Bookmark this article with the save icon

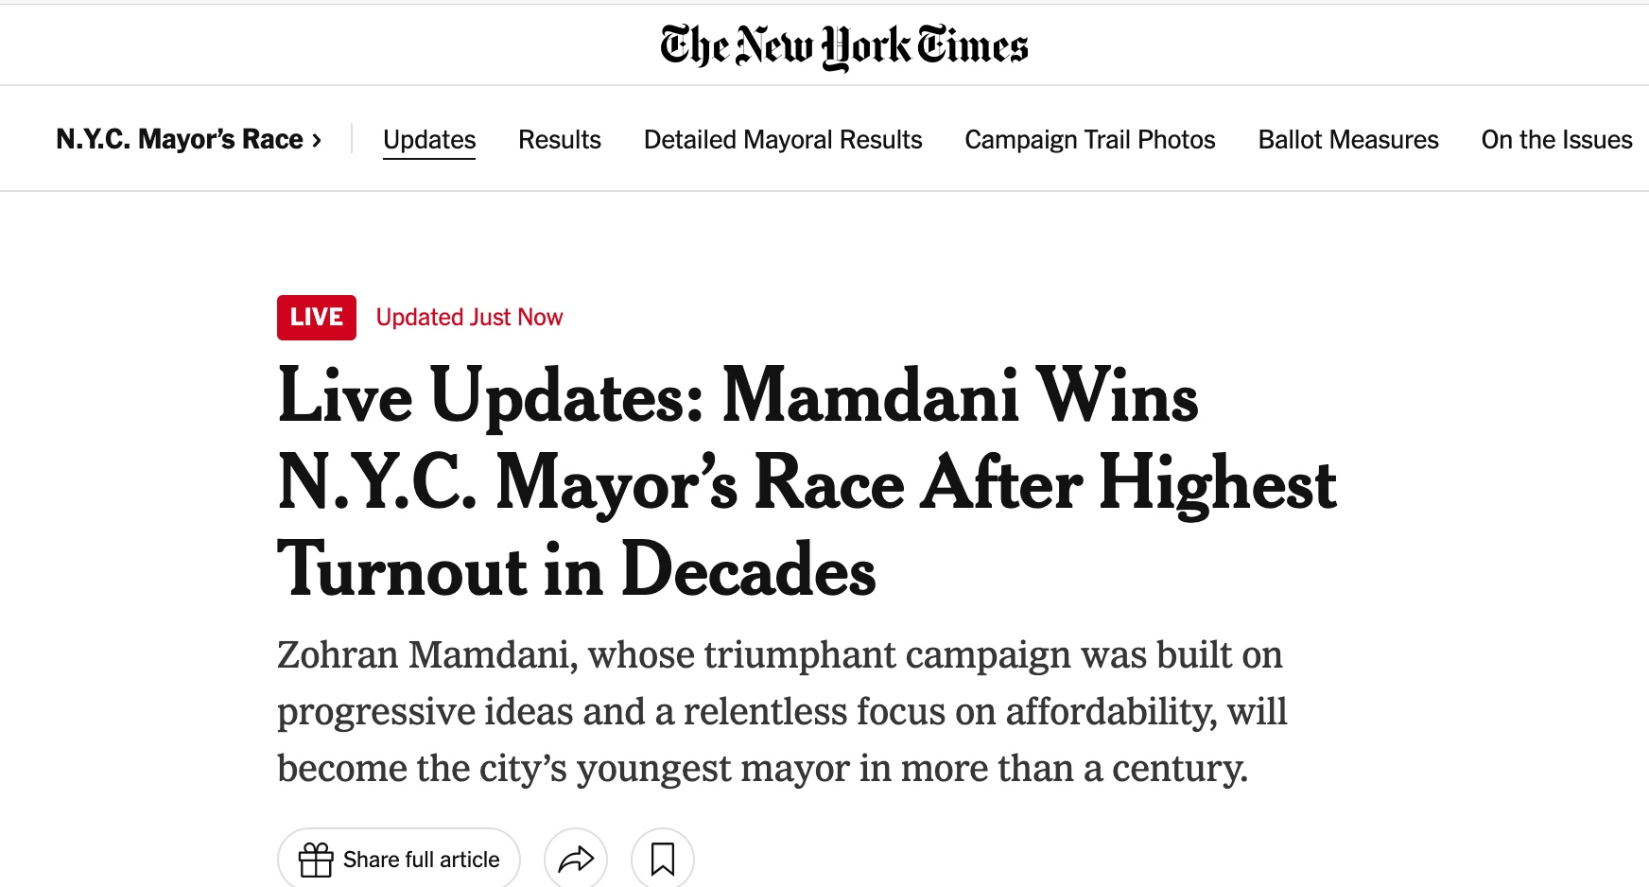pos(663,860)
